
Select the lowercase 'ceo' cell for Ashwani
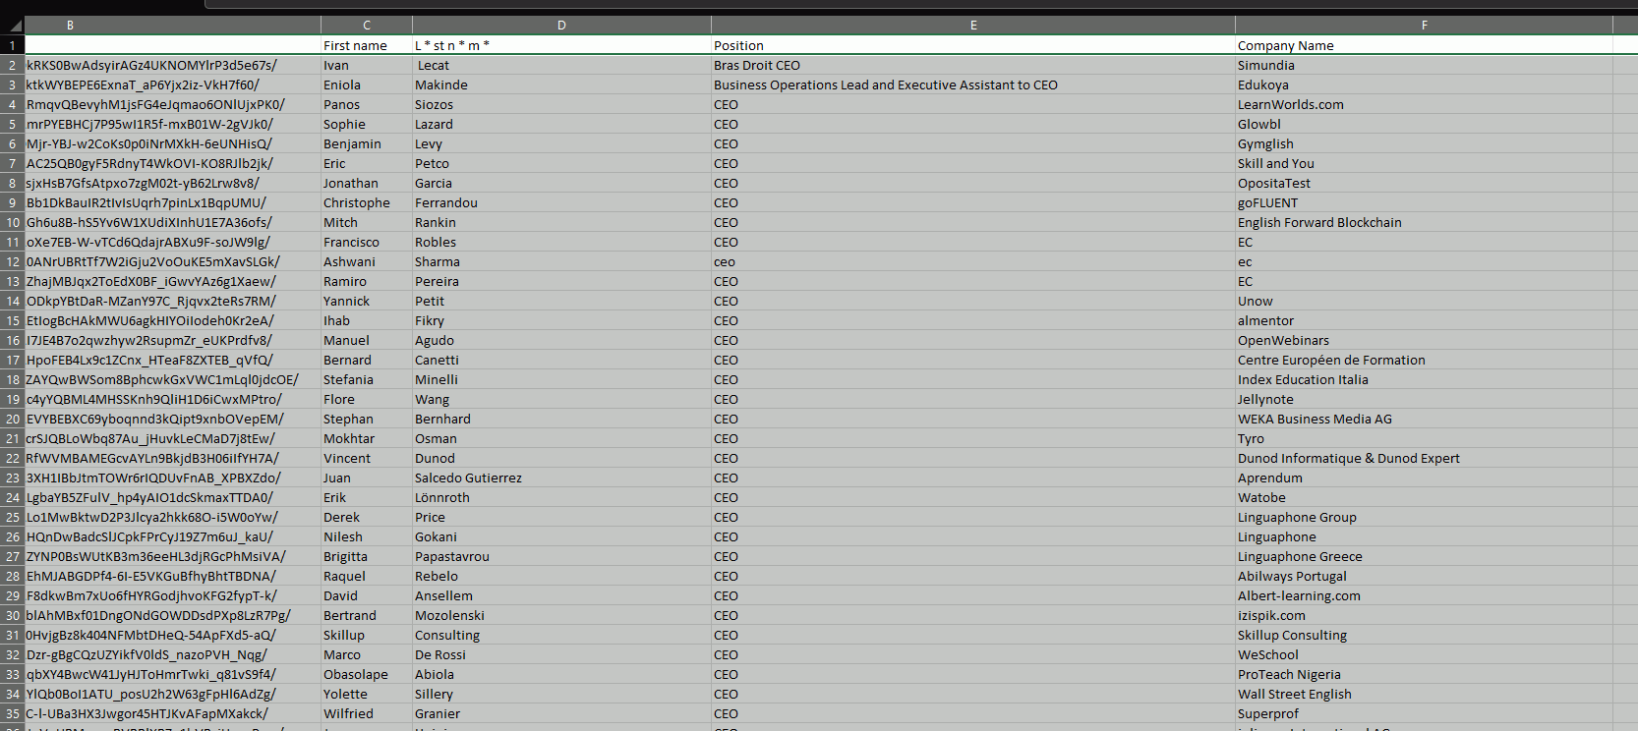(x=973, y=261)
